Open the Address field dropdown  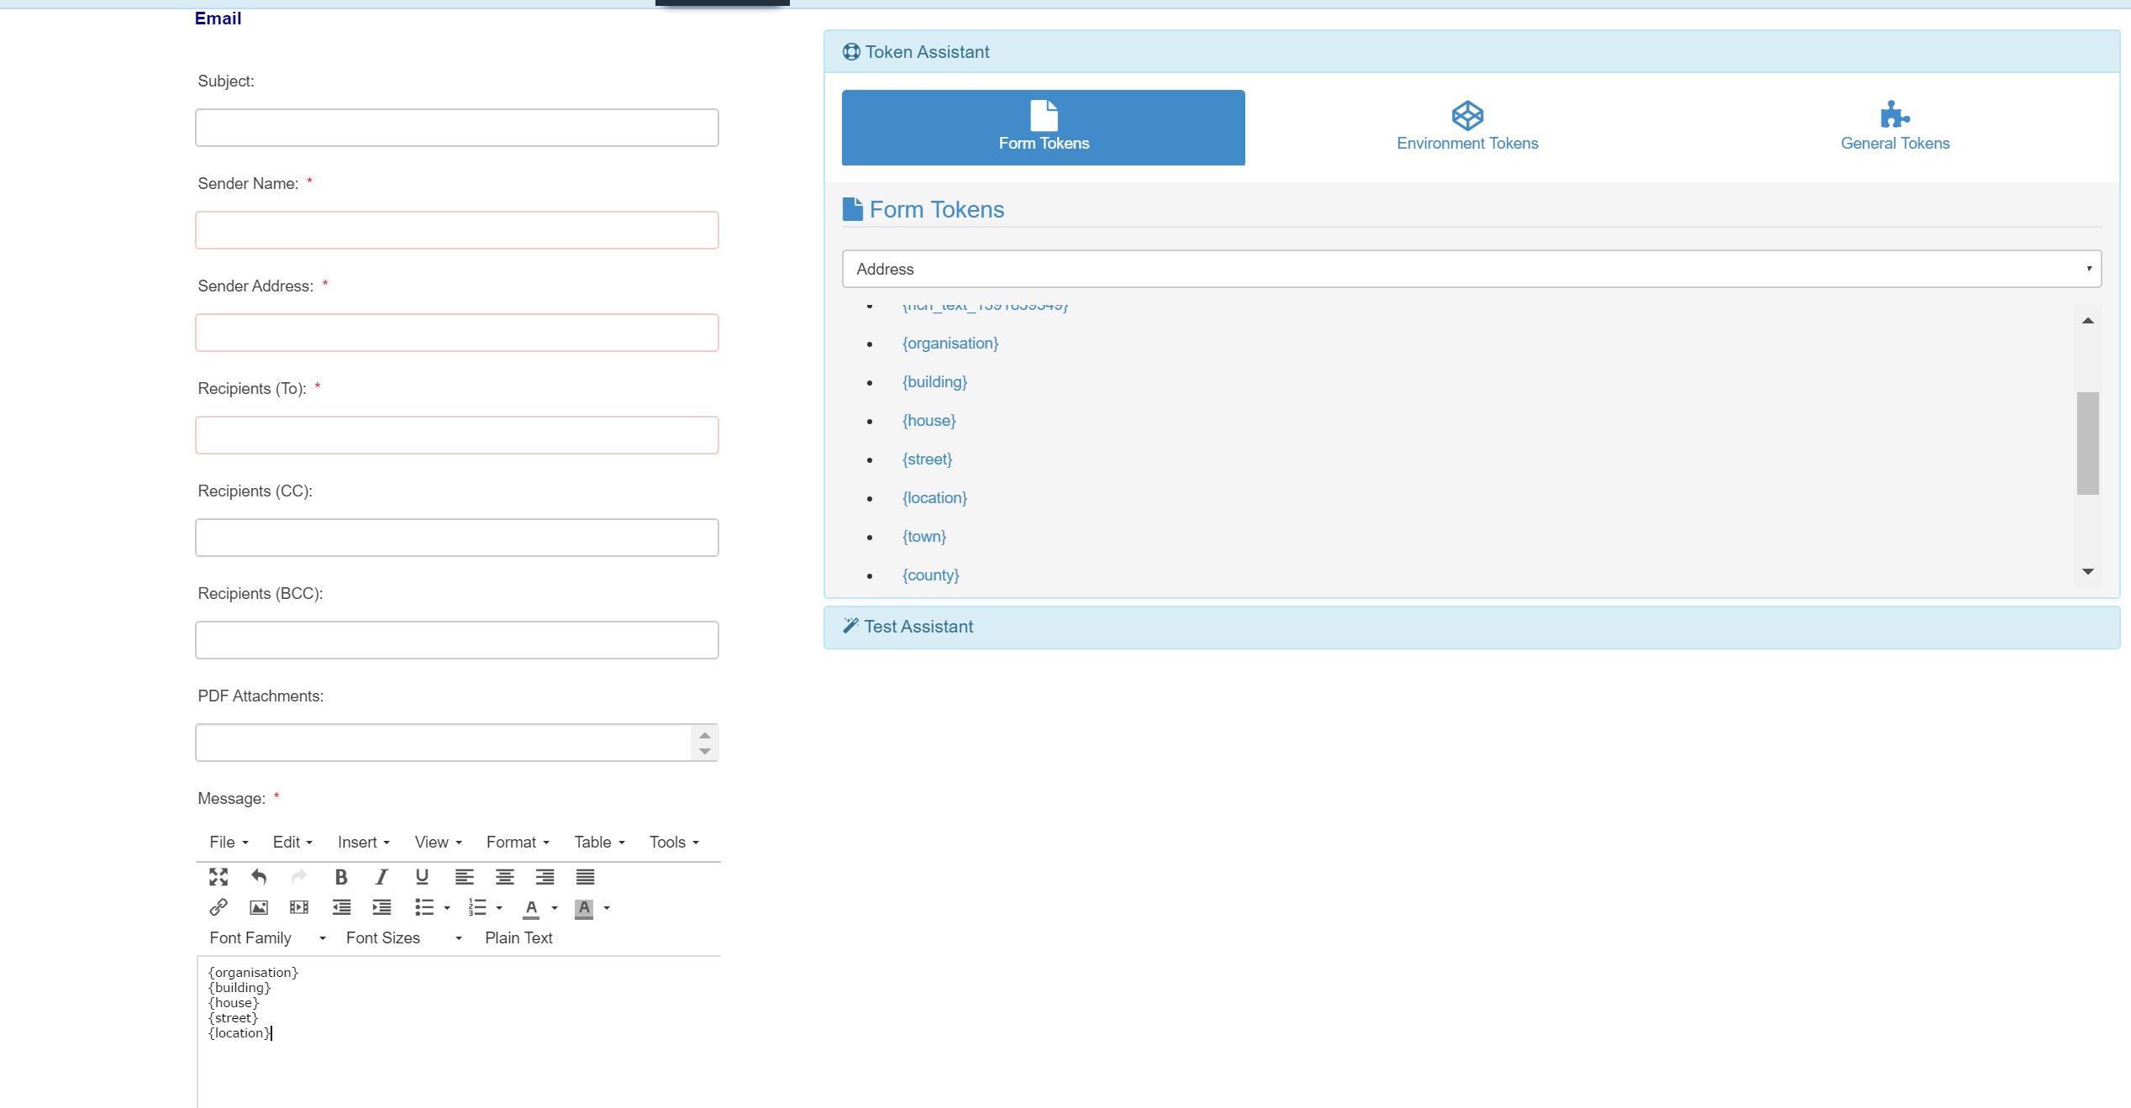coord(1469,269)
